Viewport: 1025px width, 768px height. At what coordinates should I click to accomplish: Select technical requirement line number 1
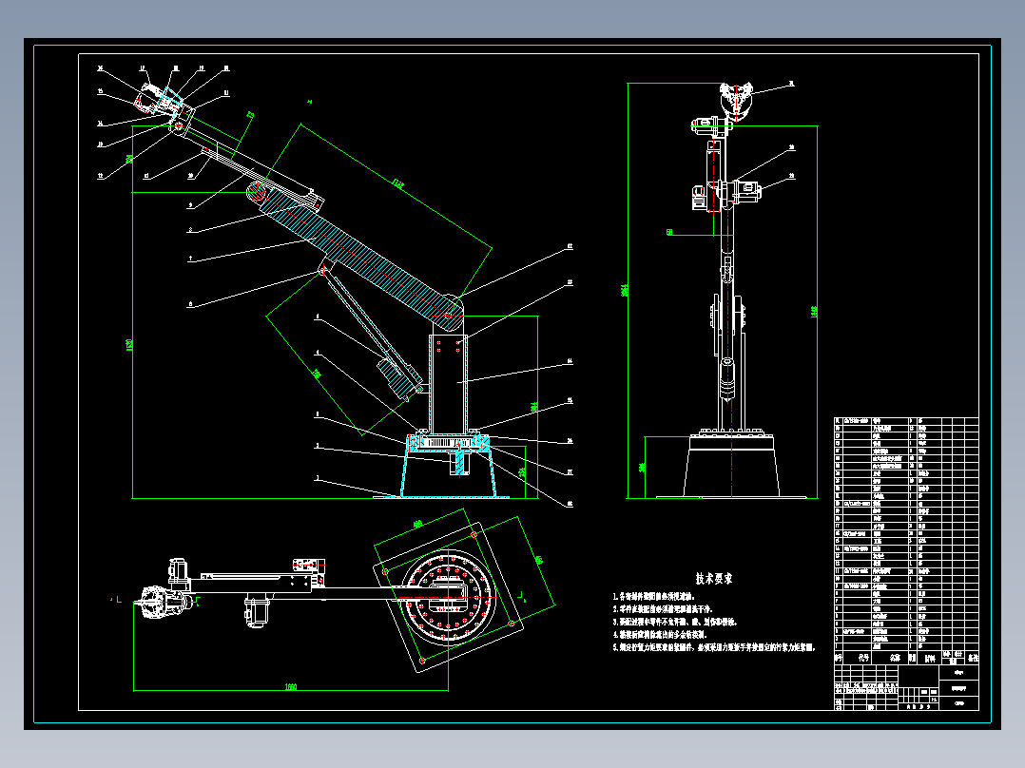(x=654, y=597)
